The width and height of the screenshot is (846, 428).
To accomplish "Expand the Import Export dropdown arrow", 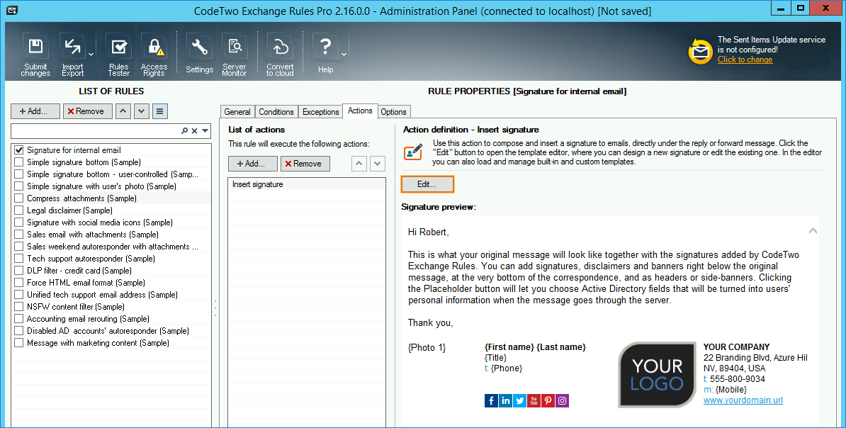I will coord(91,55).
